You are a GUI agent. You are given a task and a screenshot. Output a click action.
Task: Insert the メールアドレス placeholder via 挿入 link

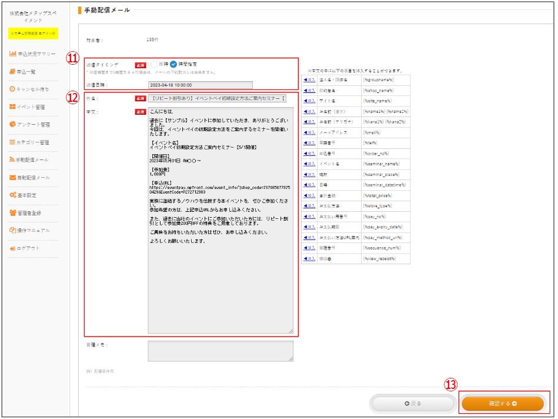pos(309,132)
